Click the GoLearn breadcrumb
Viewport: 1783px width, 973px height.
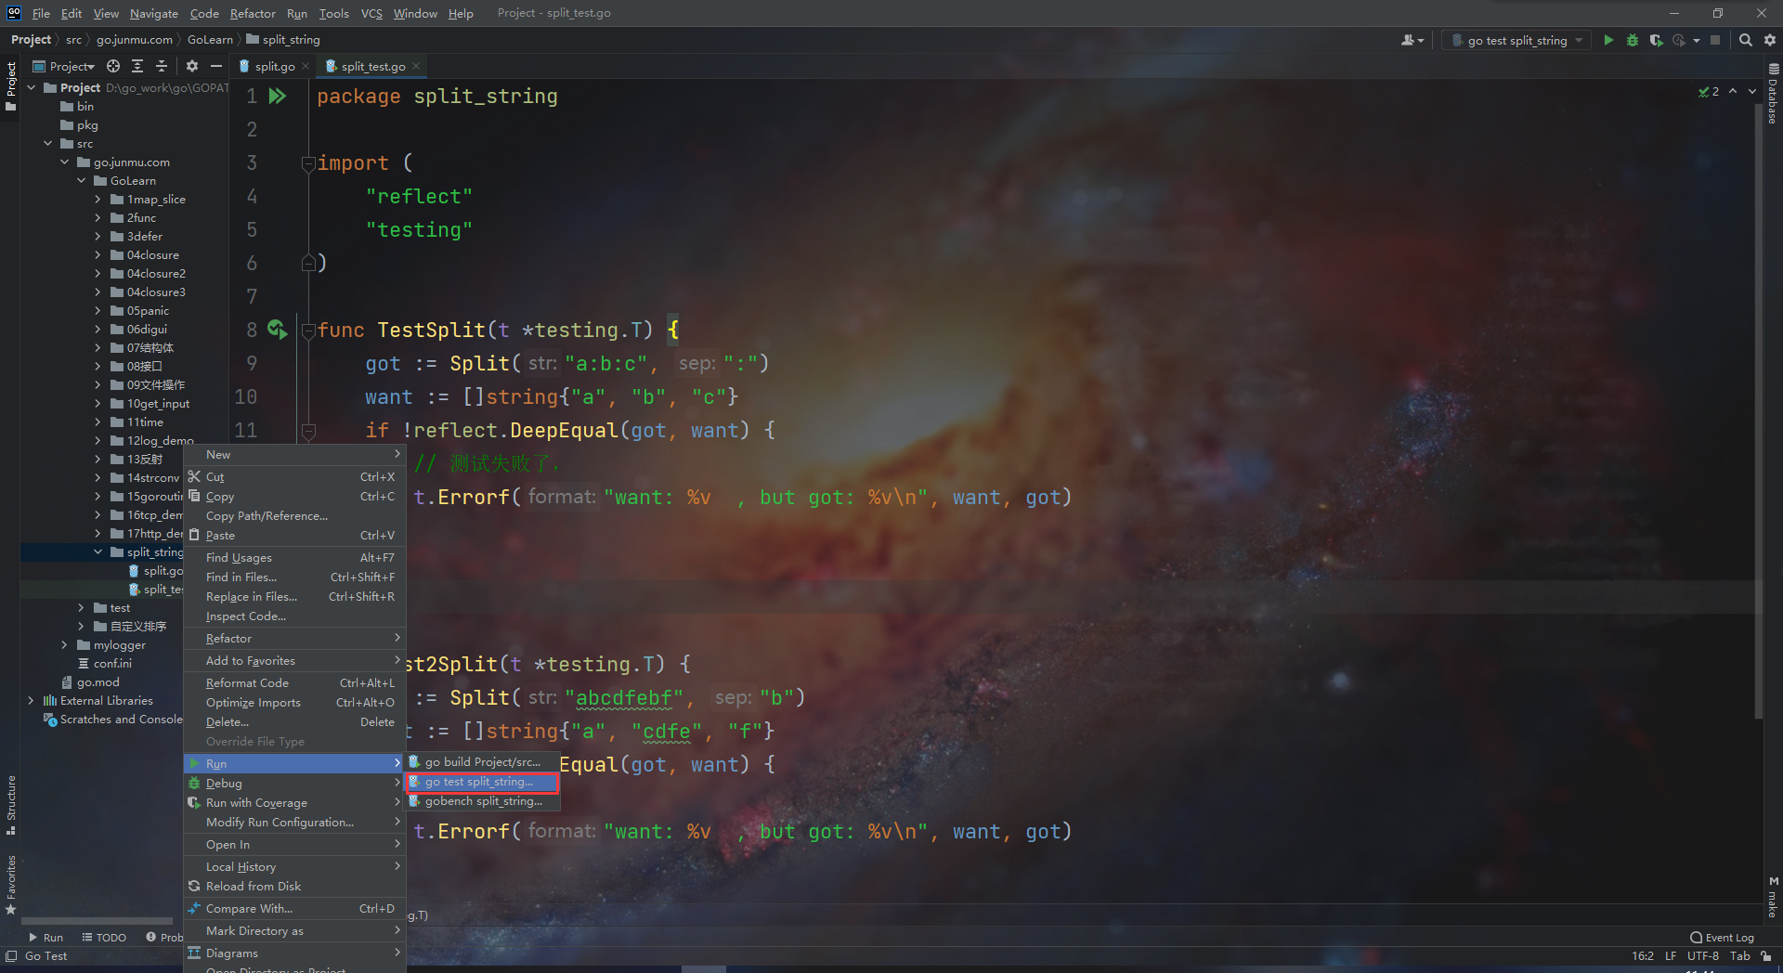[x=210, y=39]
